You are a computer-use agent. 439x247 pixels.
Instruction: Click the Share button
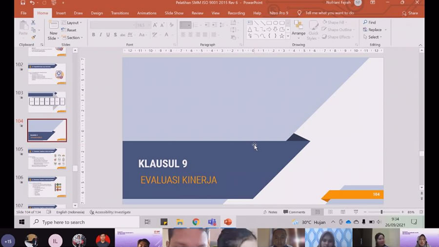click(x=410, y=13)
